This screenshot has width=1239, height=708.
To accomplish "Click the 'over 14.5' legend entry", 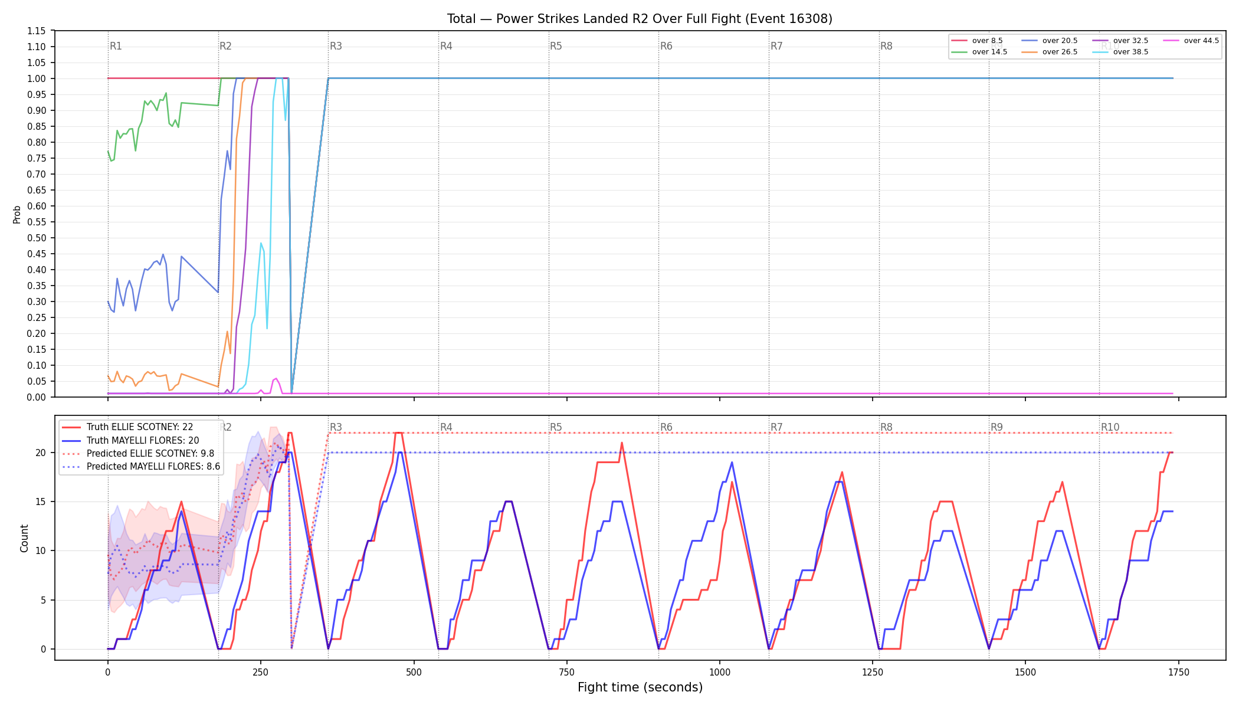I will [x=979, y=52].
